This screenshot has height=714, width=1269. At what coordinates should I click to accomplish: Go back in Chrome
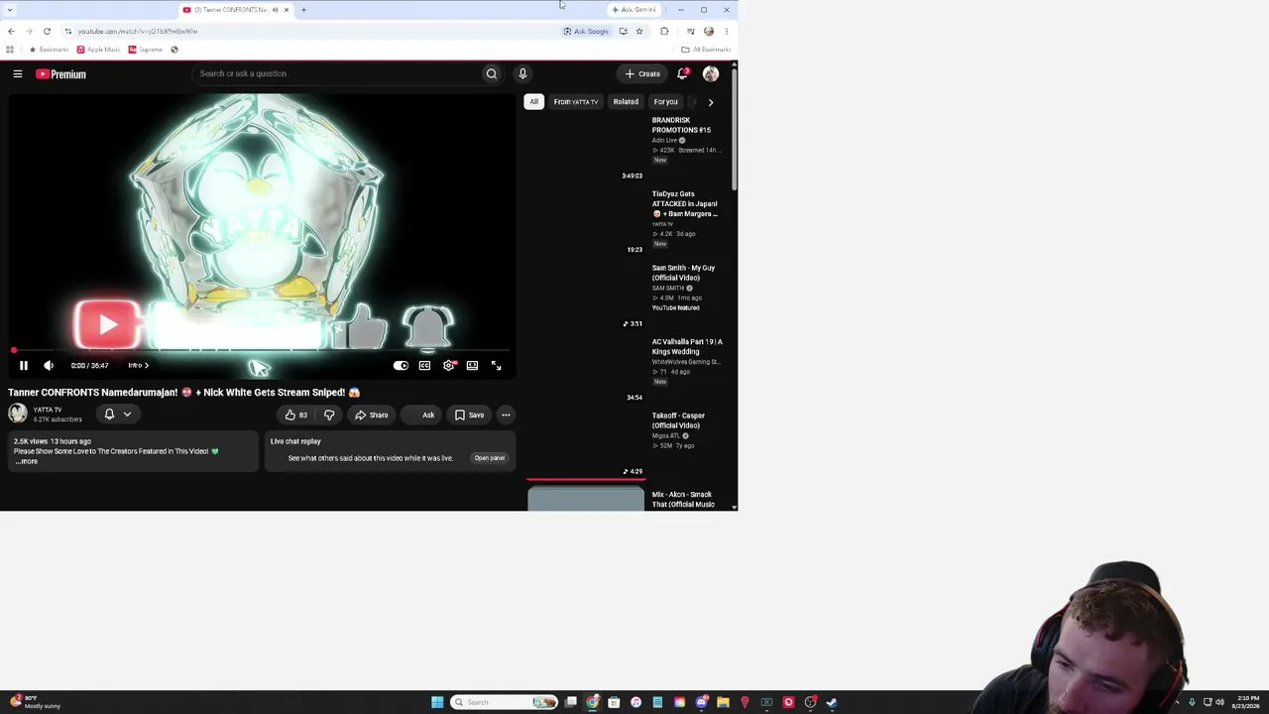11,31
